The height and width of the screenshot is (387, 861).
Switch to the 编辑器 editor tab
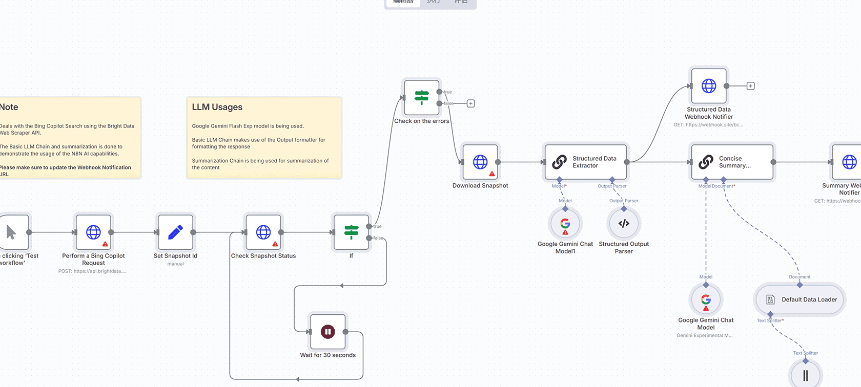click(x=403, y=2)
